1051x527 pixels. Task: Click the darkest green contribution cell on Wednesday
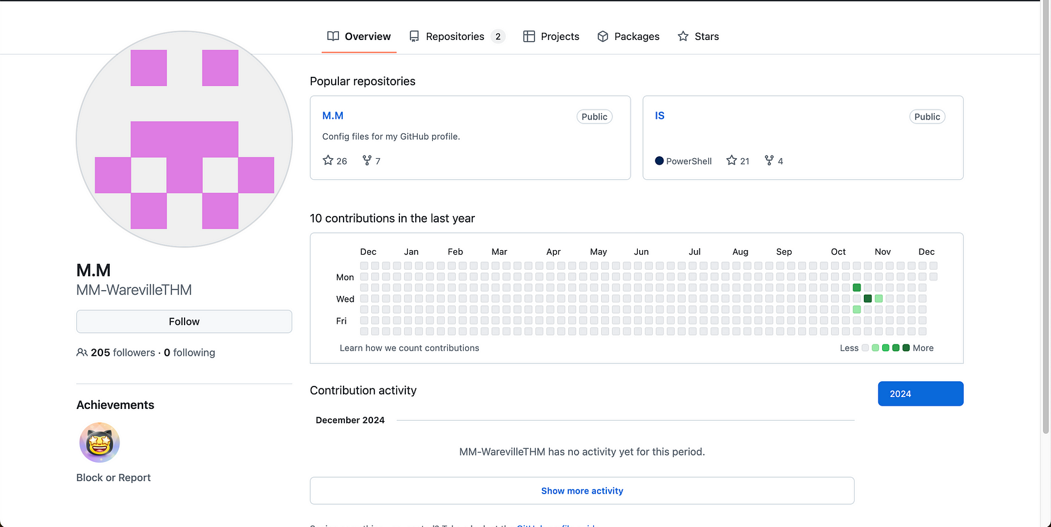coord(868,299)
